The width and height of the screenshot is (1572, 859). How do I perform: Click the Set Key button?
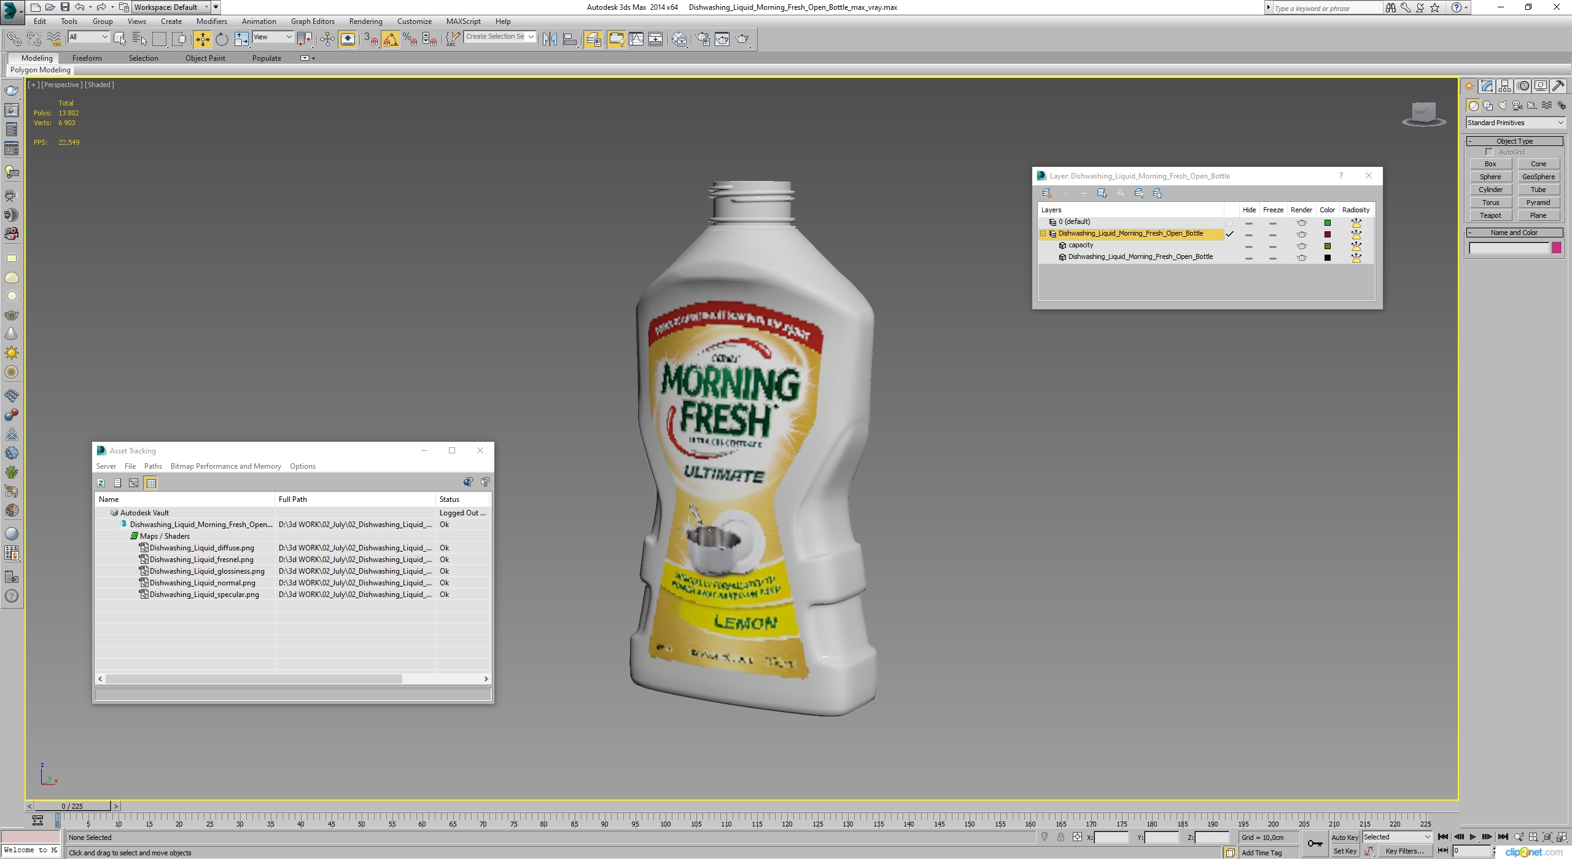[x=1344, y=851]
